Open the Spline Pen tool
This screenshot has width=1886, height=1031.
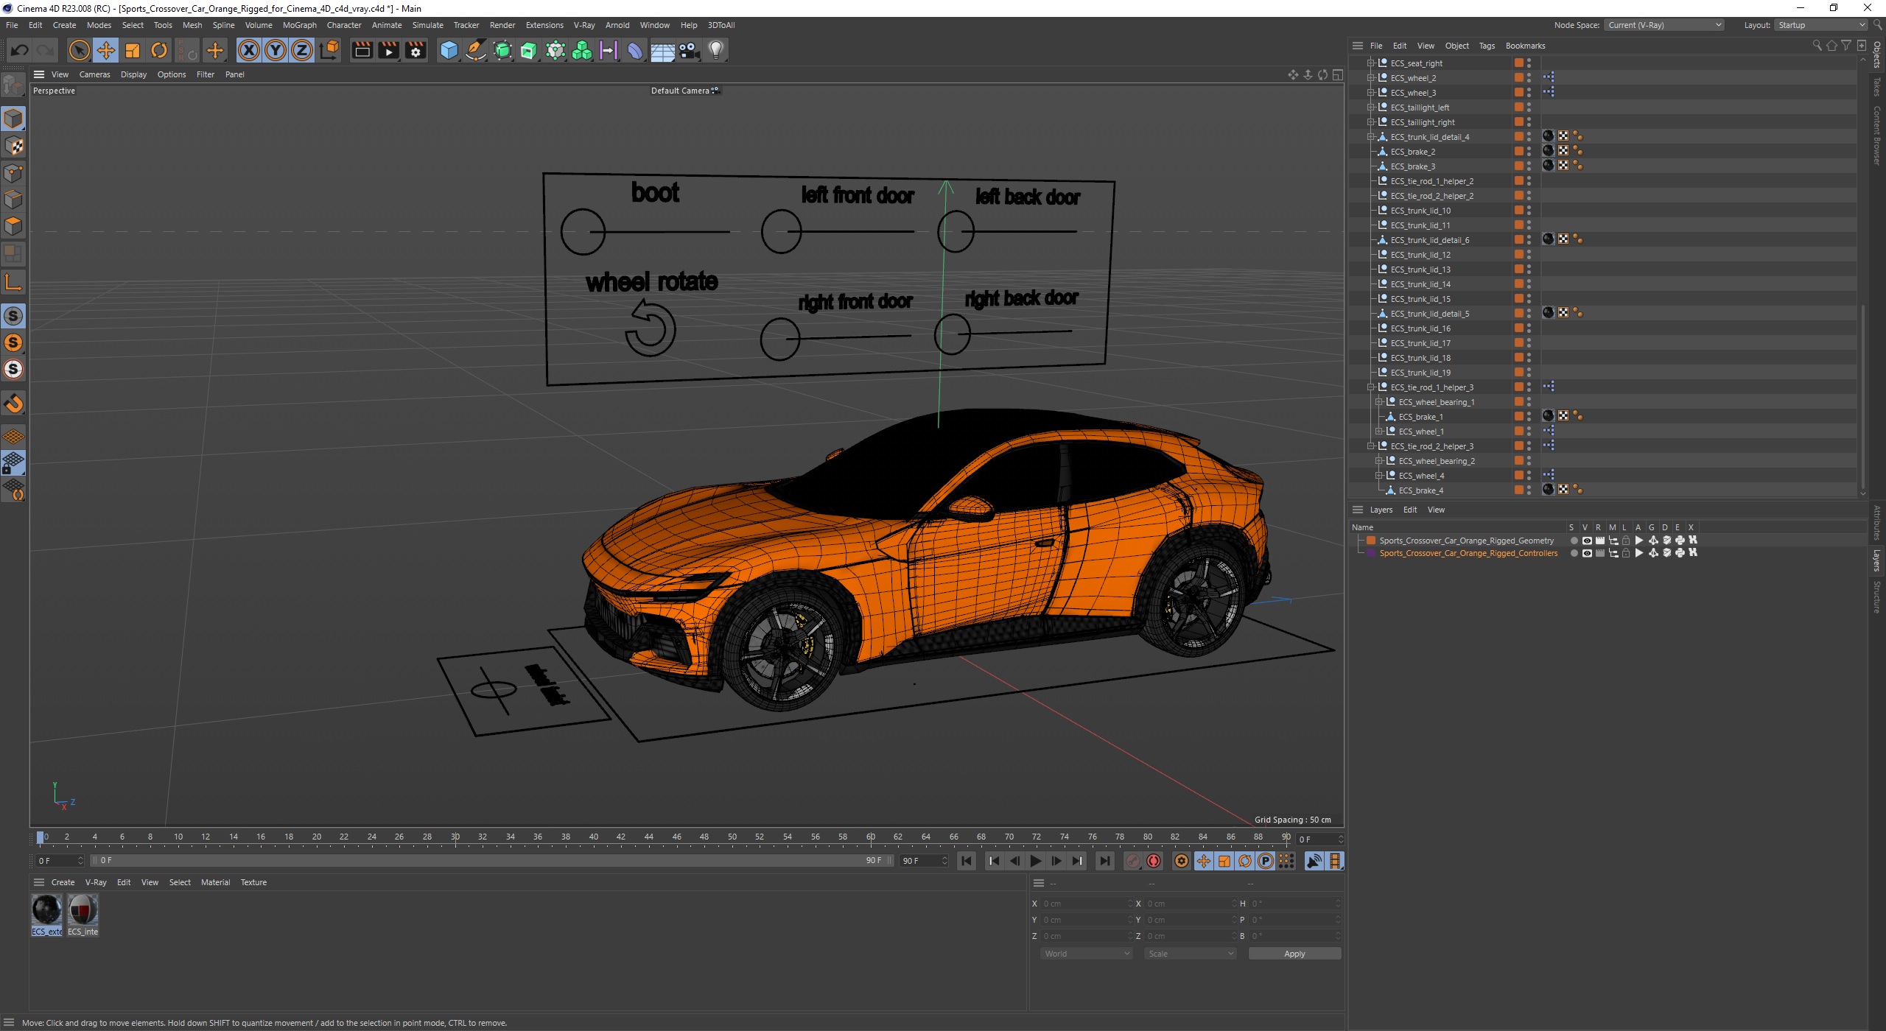pyautogui.click(x=476, y=50)
